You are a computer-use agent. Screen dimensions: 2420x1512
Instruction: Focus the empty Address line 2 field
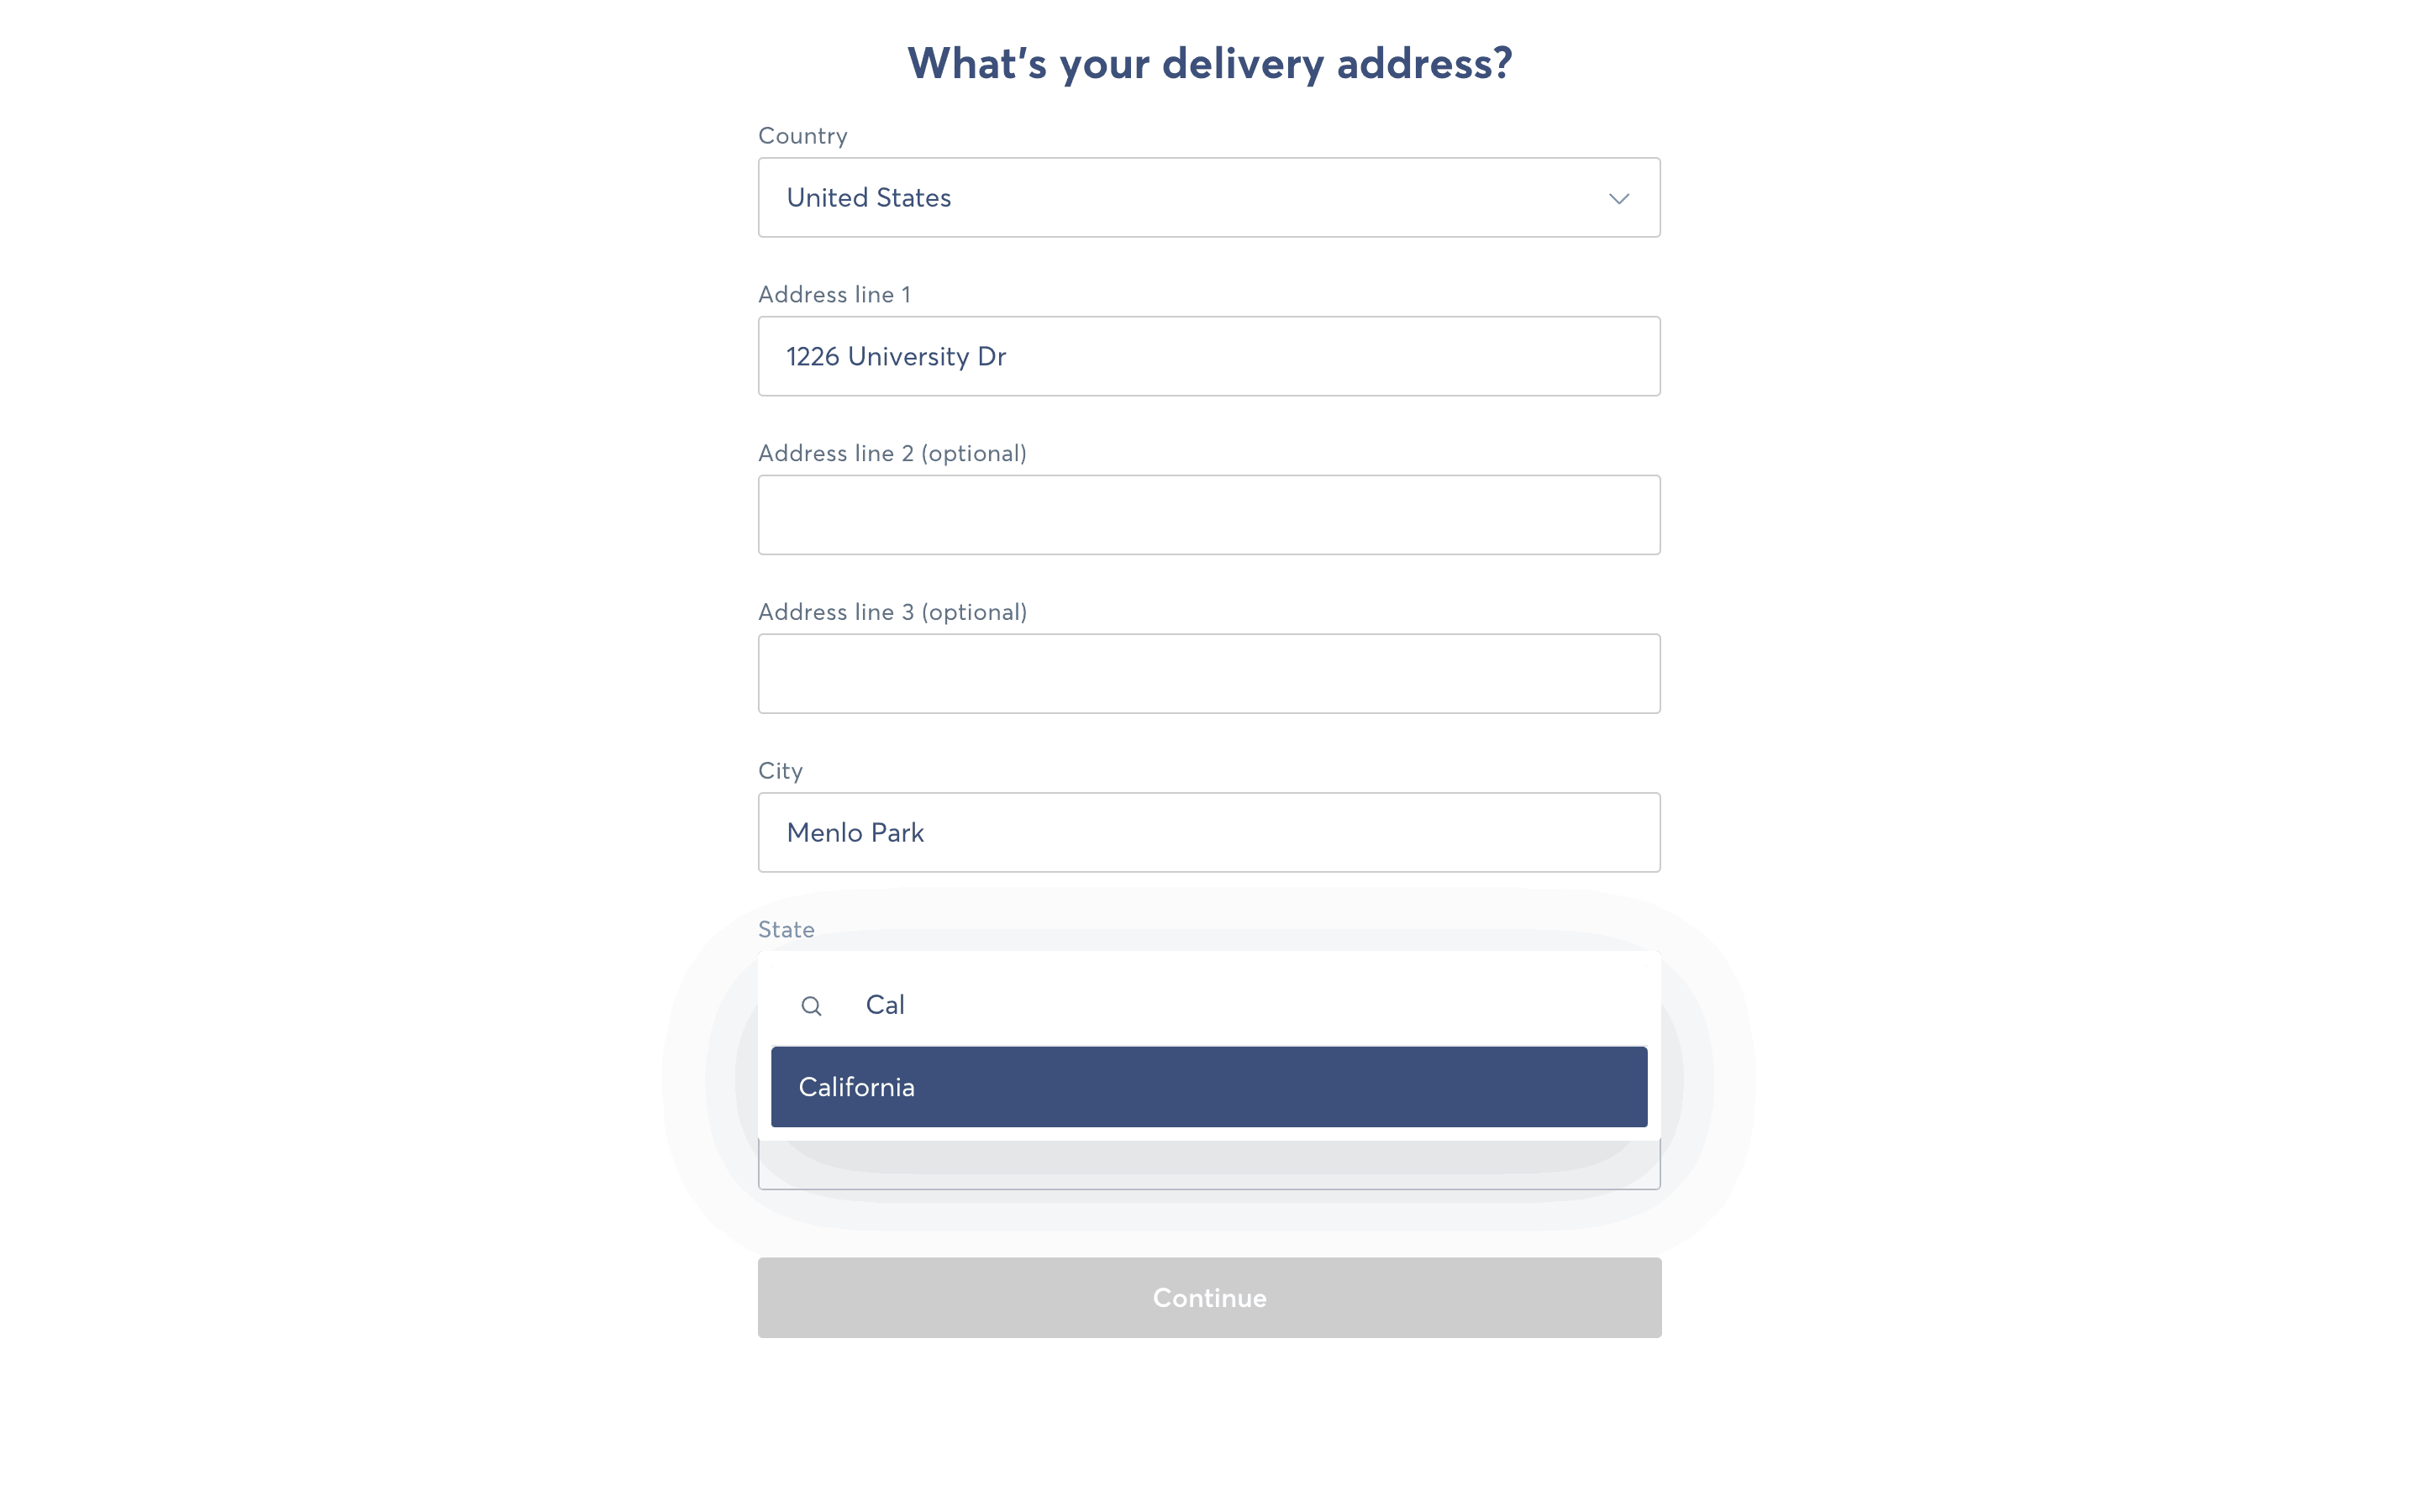pyautogui.click(x=1208, y=515)
